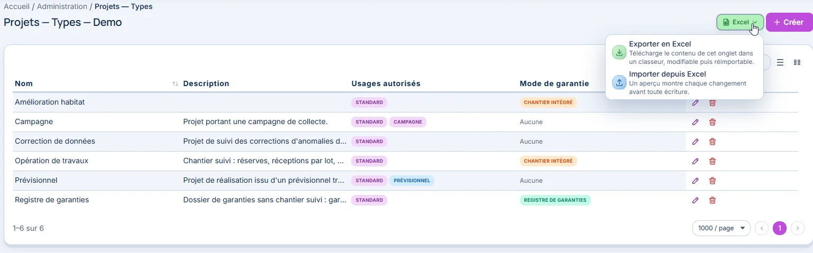813x253 pixels.
Task: Click CHANTIER INTÉGRÉ badge in Opération row
Action: pyautogui.click(x=548, y=161)
